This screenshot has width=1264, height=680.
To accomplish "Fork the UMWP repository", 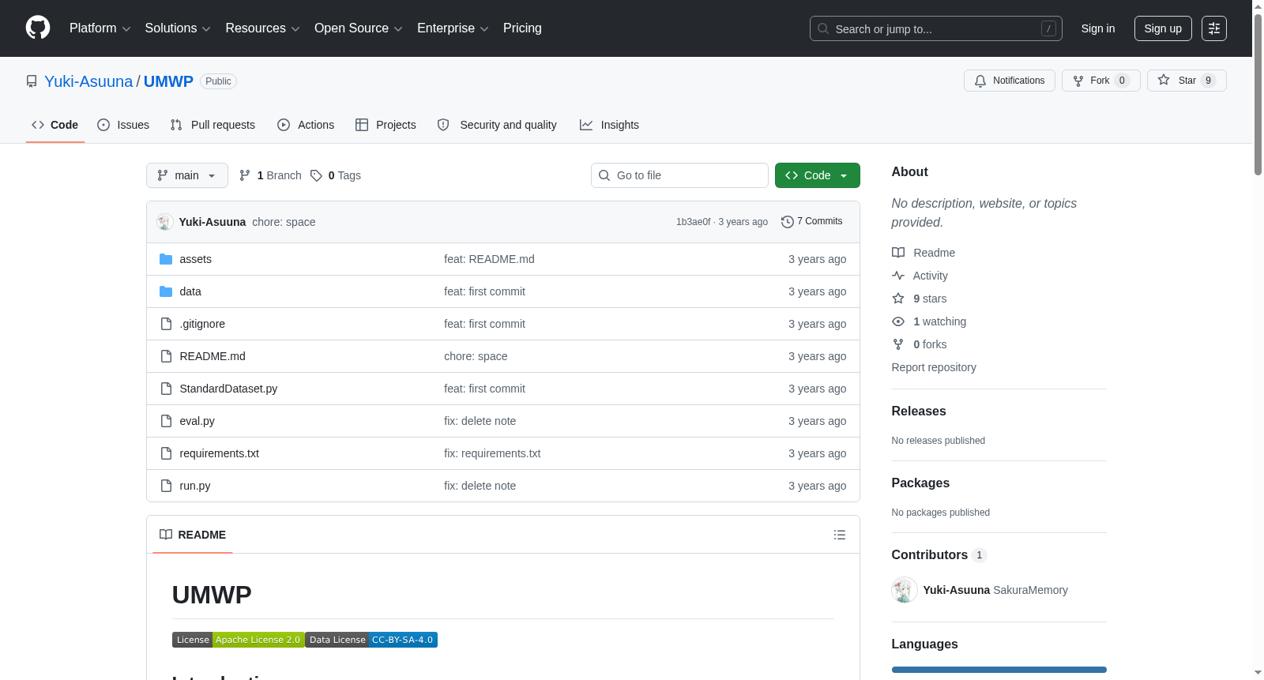I will point(1101,81).
